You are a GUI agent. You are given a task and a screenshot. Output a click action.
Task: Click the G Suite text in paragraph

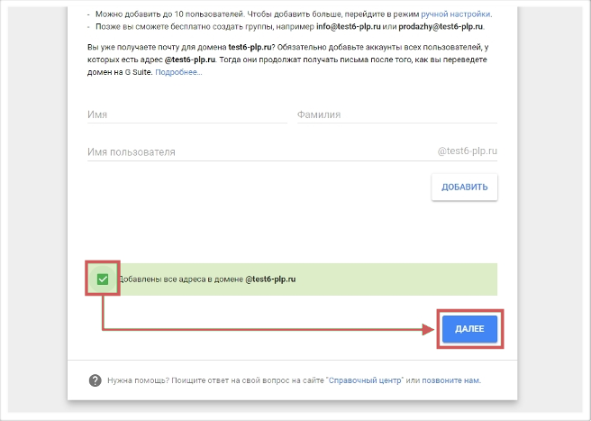(x=138, y=72)
